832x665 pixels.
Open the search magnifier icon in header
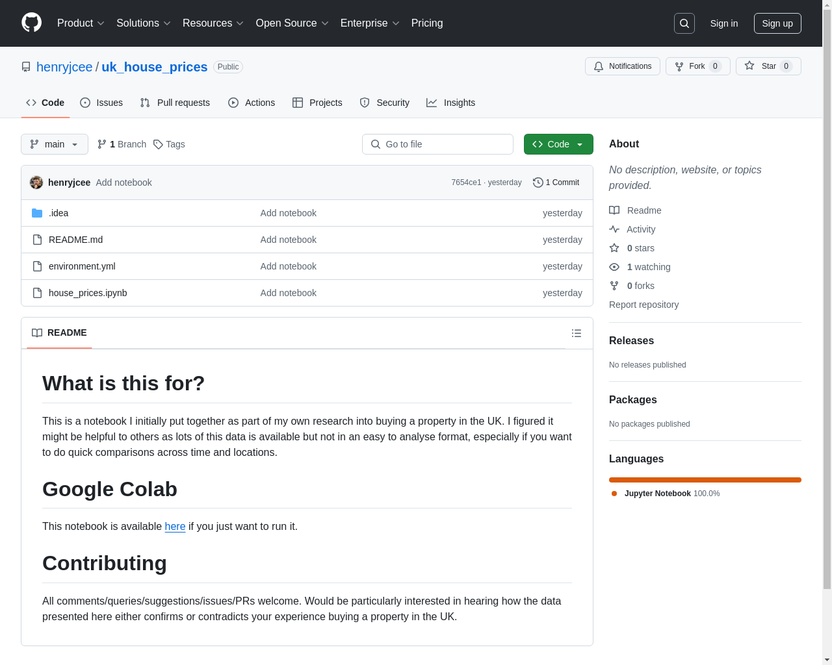[x=684, y=23]
